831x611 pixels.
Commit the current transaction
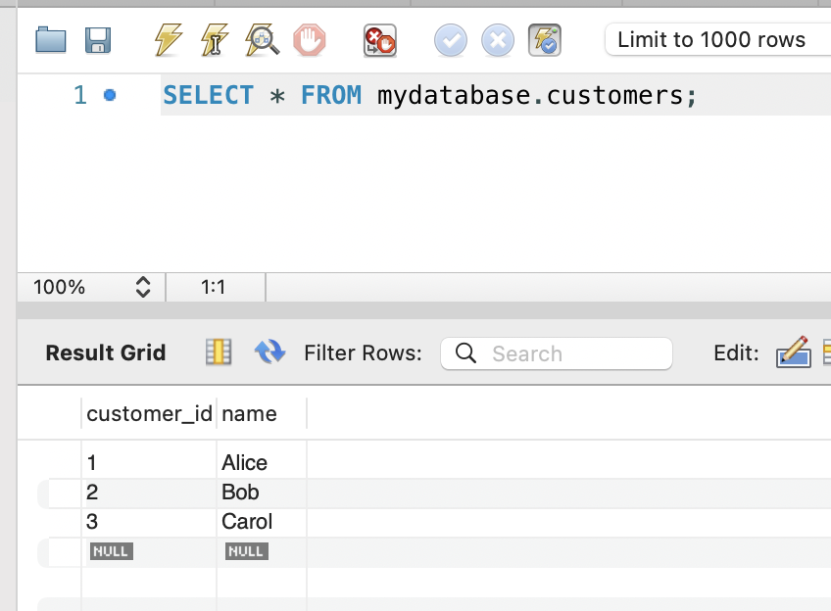click(451, 40)
